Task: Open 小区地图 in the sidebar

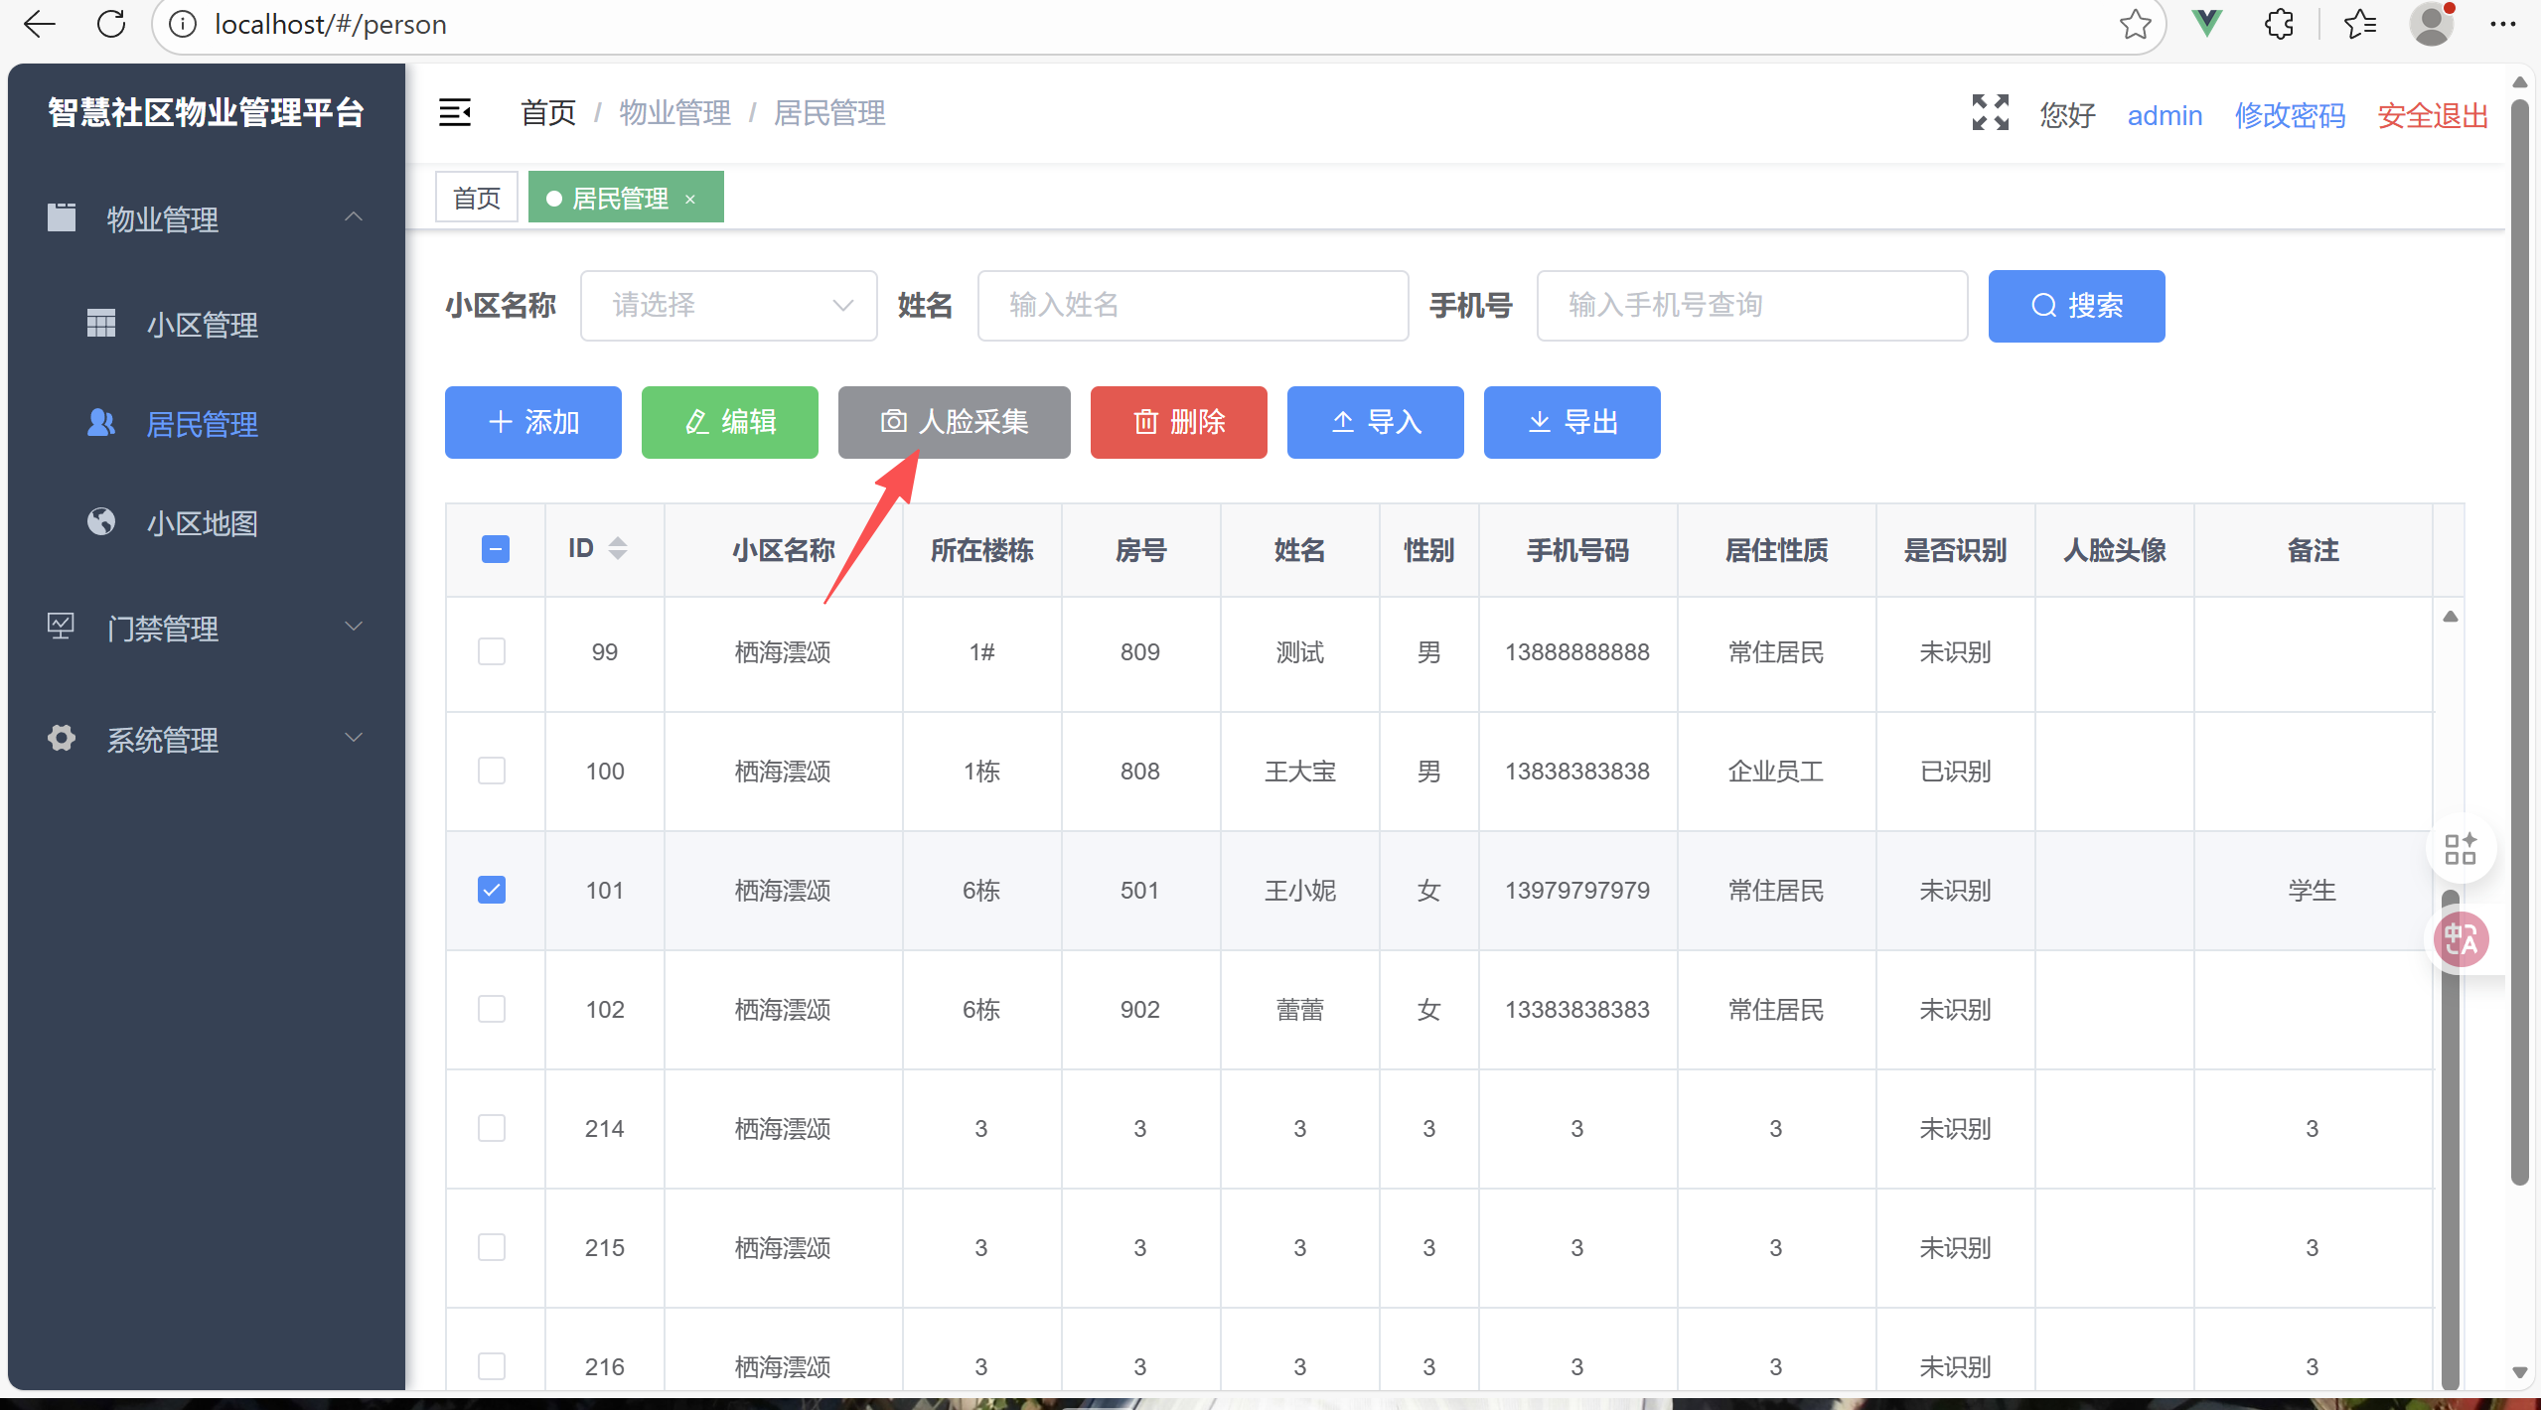Action: click(x=202, y=523)
